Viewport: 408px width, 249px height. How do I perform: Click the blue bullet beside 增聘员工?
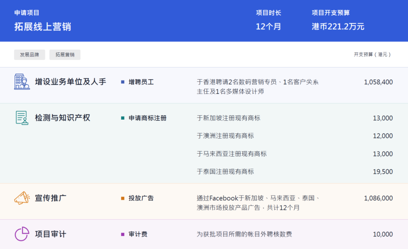122,82
